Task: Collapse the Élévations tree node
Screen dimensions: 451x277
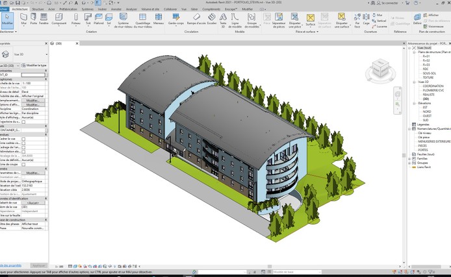Action: click(x=415, y=103)
